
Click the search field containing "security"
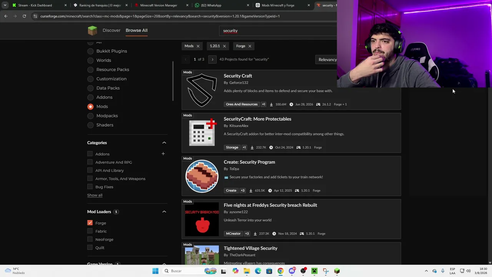(x=278, y=31)
